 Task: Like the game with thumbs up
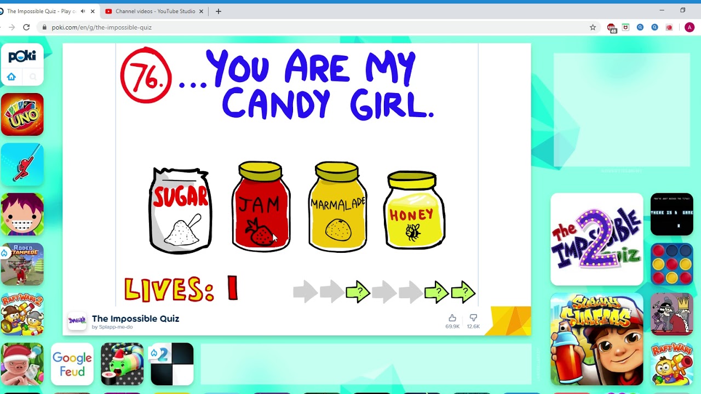452,317
